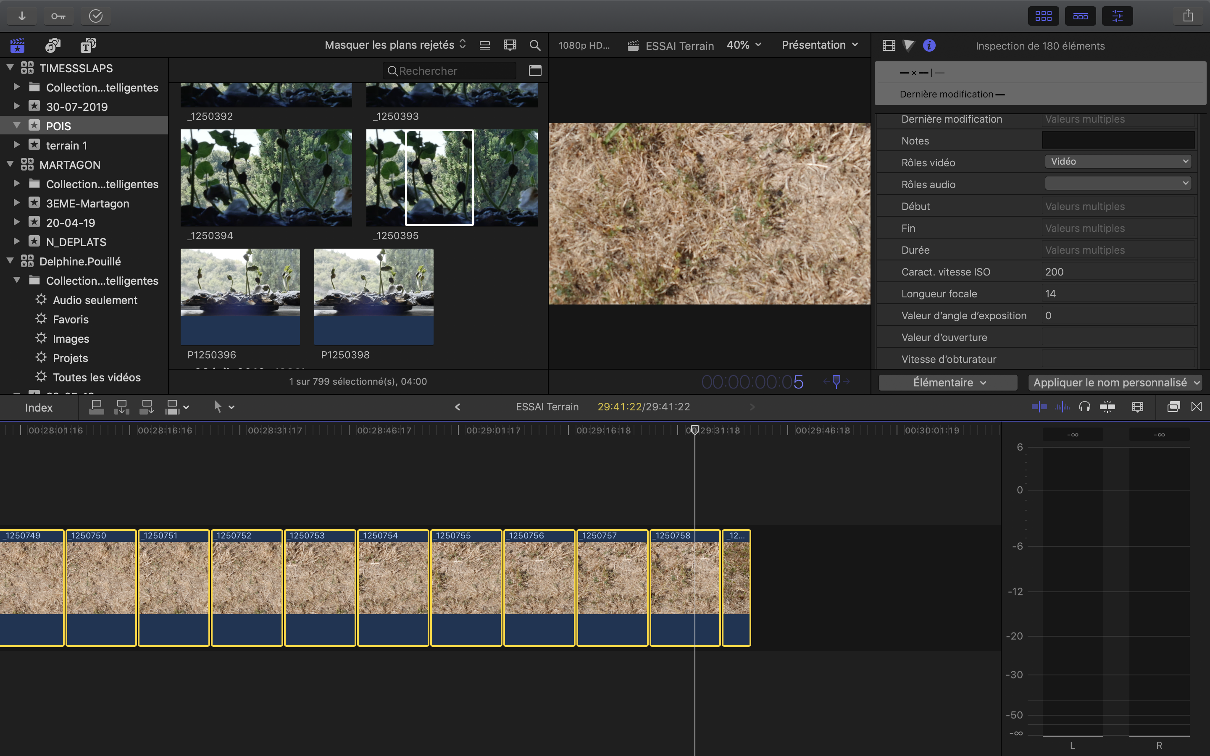Collapse the TIMESSSLAPS library
Viewport: 1210px width, 756px height.
[10, 68]
